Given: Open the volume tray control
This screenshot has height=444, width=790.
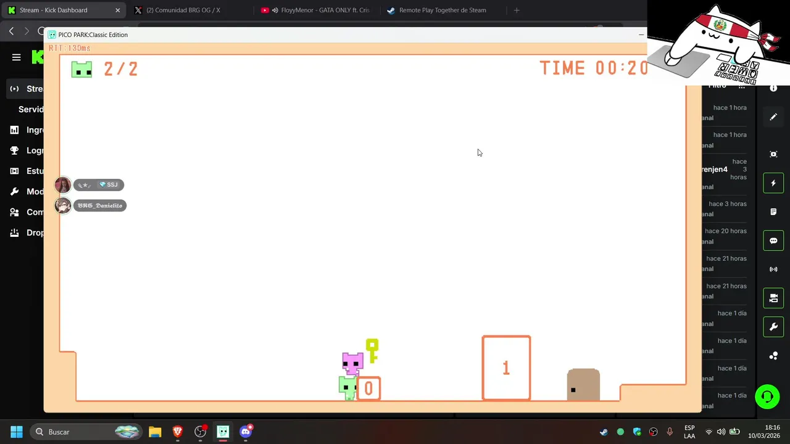Looking at the screenshot, I should pos(721,432).
